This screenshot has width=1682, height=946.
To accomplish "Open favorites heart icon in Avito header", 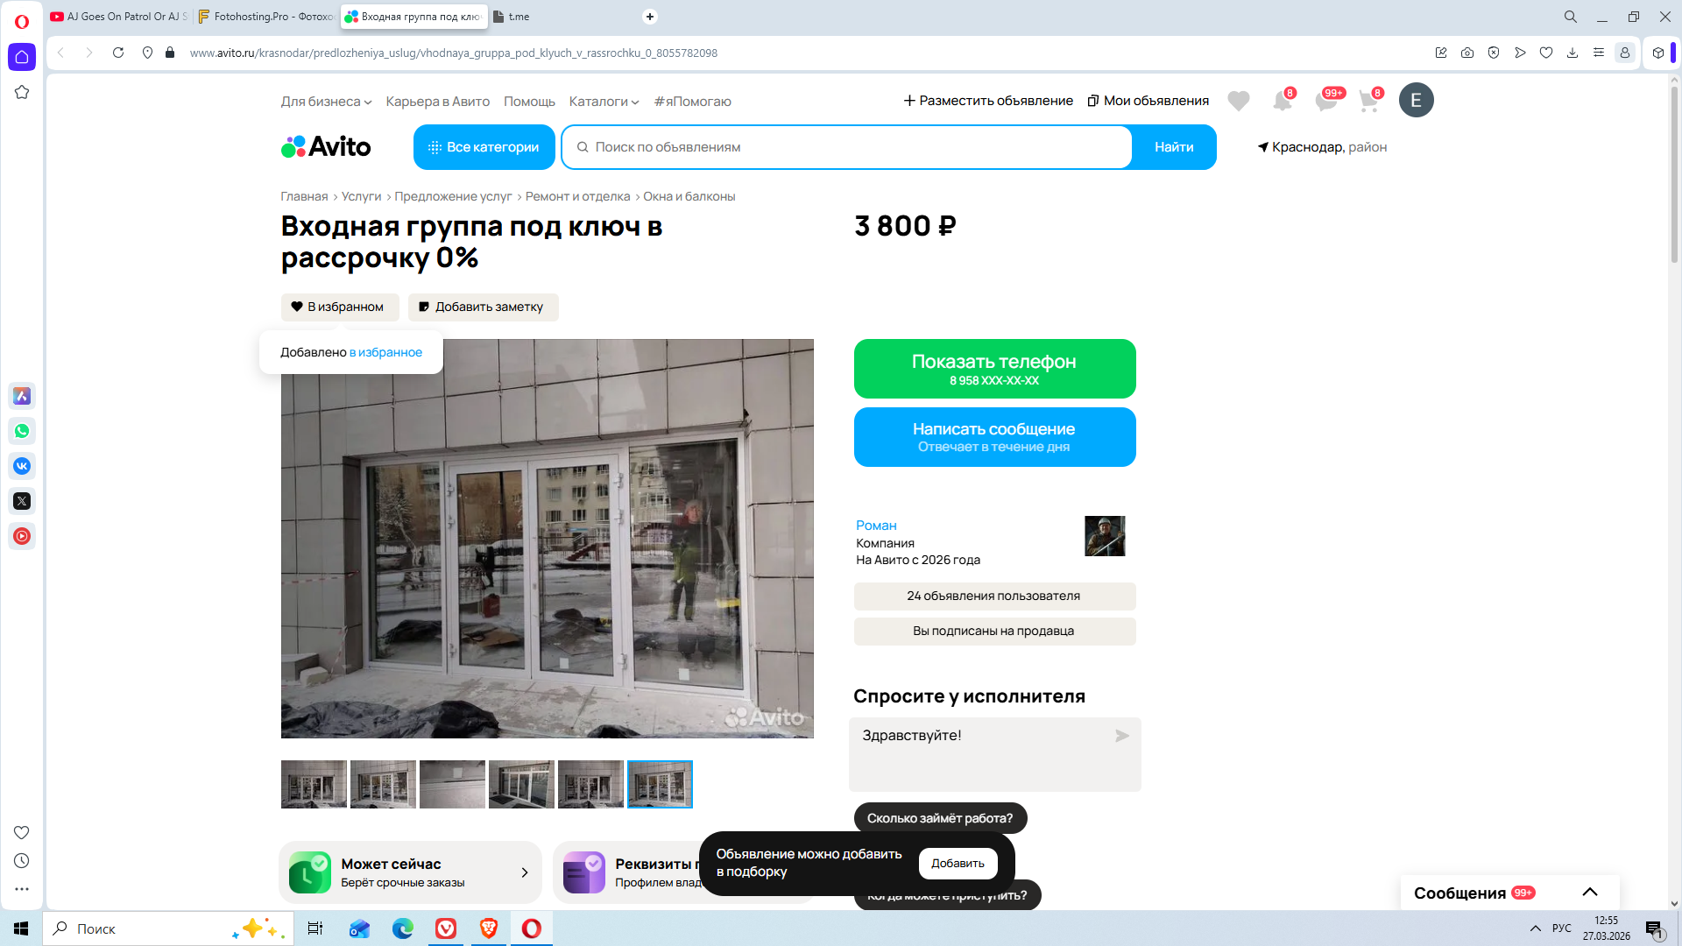I will [1238, 102].
